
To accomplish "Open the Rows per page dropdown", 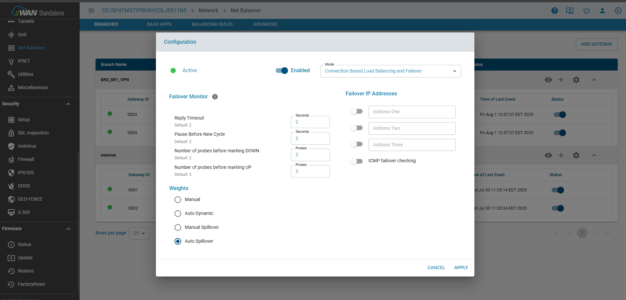I will tap(139, 233).
